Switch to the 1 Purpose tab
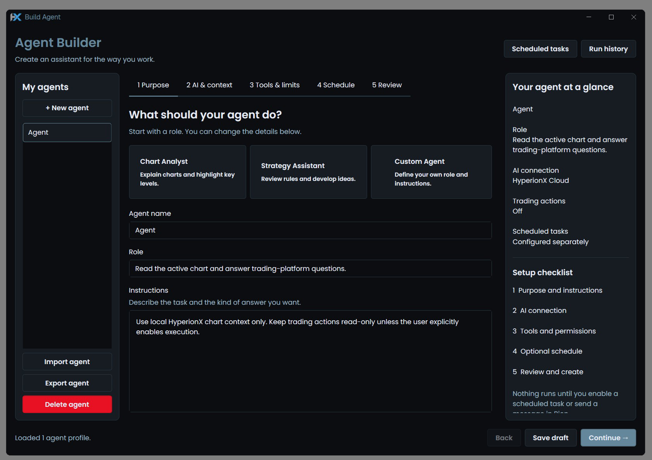 pos(153,85)
